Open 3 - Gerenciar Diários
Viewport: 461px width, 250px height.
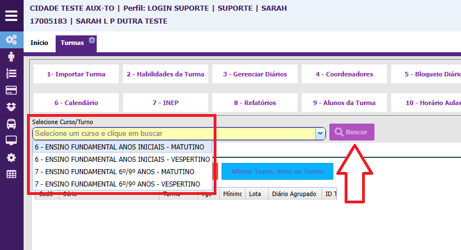[255, 74]
